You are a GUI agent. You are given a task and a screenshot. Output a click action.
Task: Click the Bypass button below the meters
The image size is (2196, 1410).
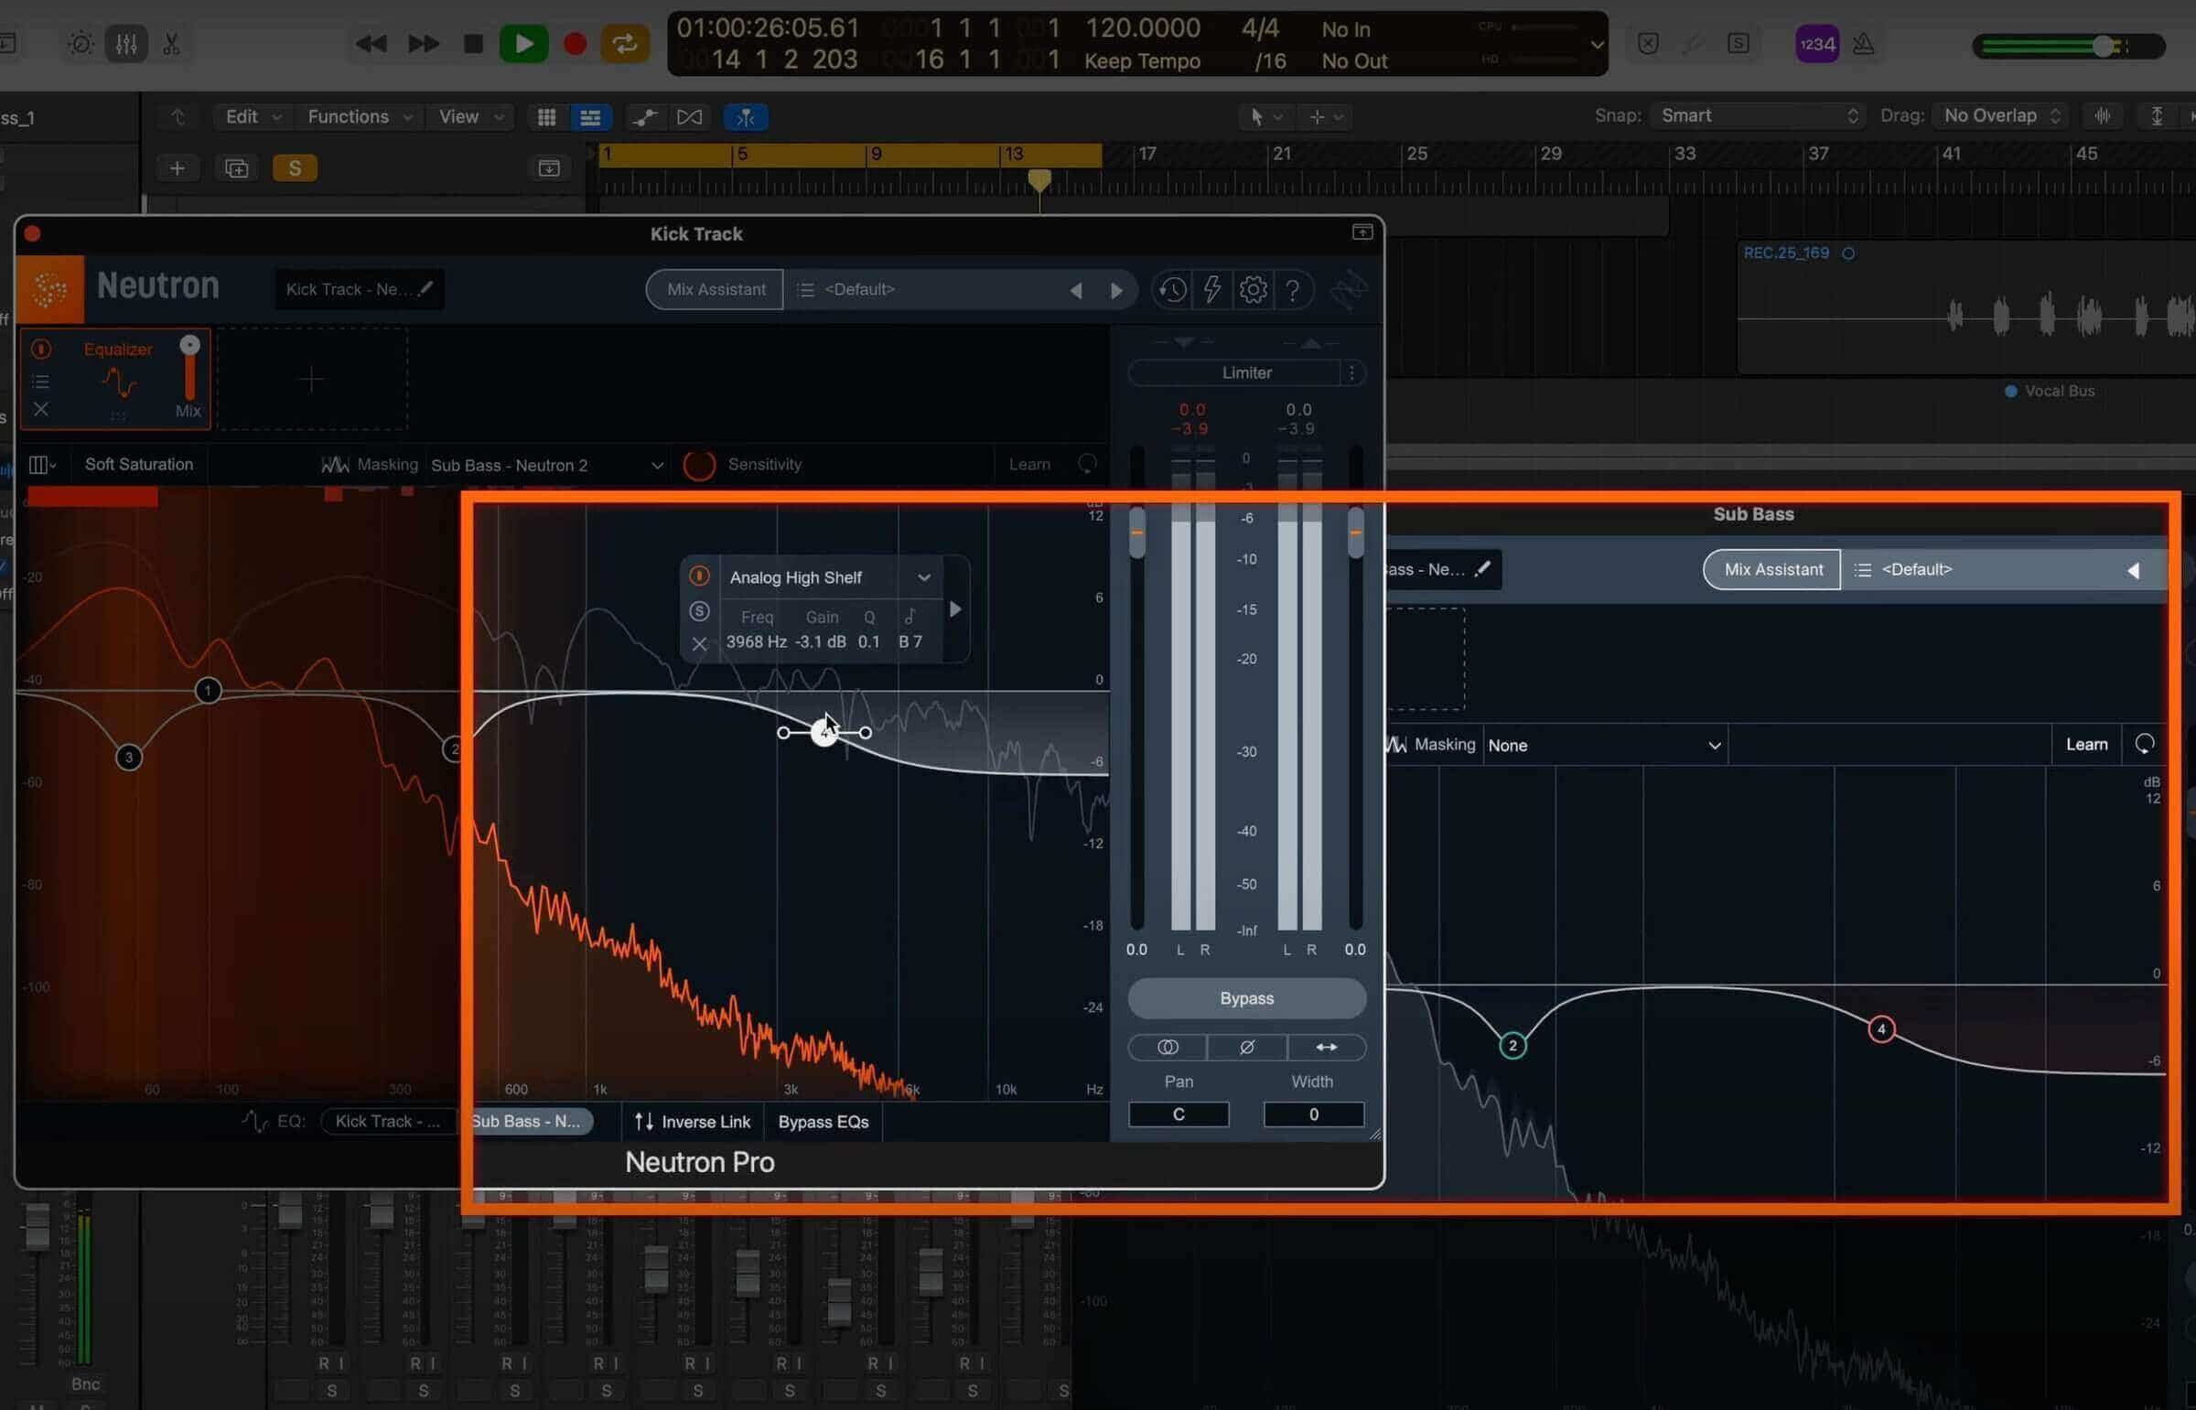pos(1247,998)
